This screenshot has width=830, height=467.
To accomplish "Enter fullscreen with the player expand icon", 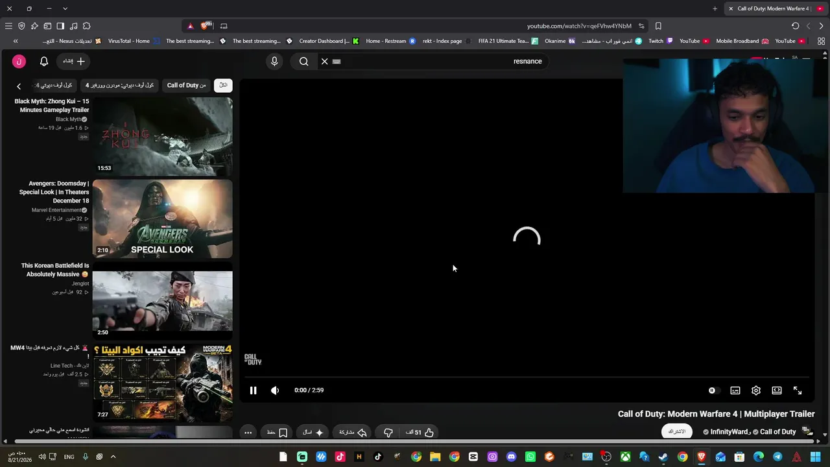I will (798, 390).
